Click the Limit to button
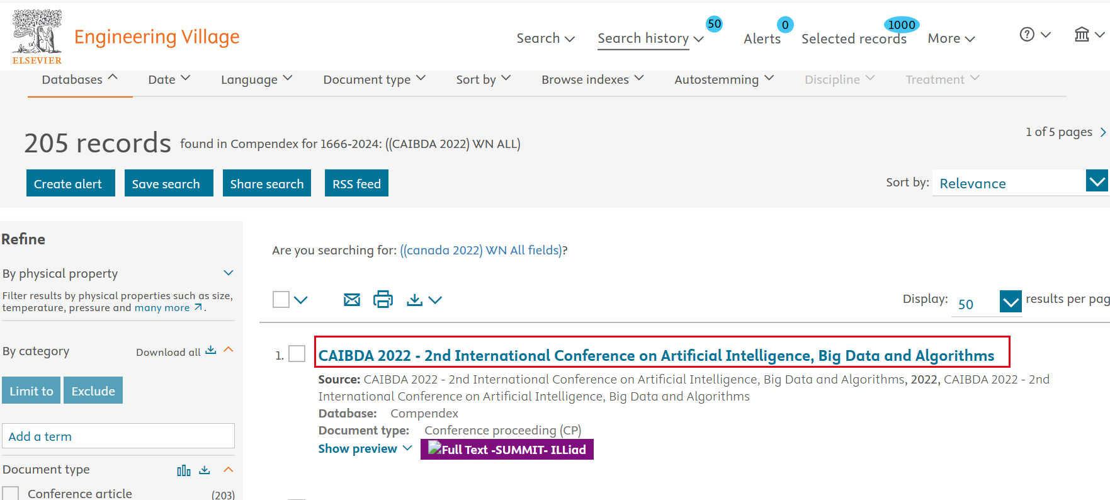Image resolution: width=1110 pixels, height=500 pixels. click(x=31, y=390)
